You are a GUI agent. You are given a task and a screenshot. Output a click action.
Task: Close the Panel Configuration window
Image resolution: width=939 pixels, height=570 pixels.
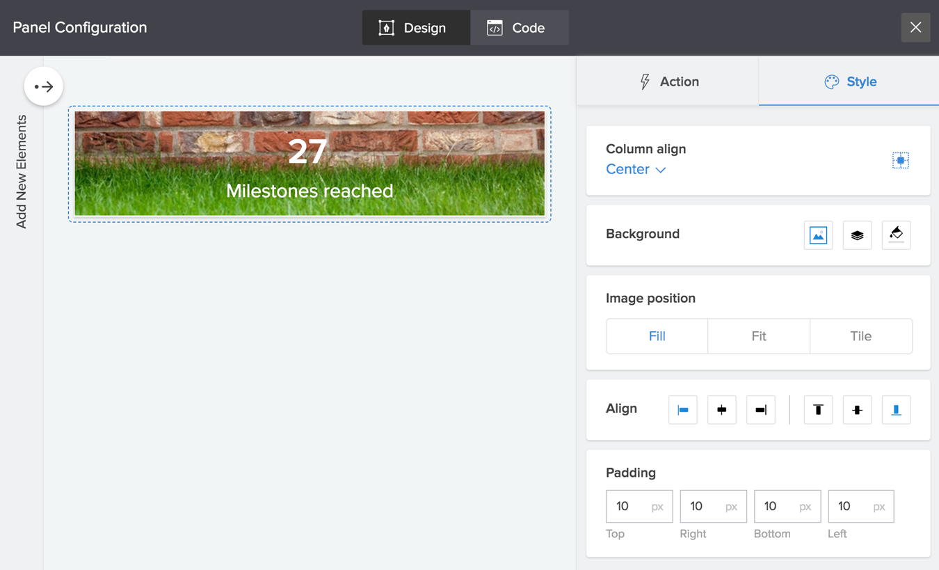pos(915,28)
